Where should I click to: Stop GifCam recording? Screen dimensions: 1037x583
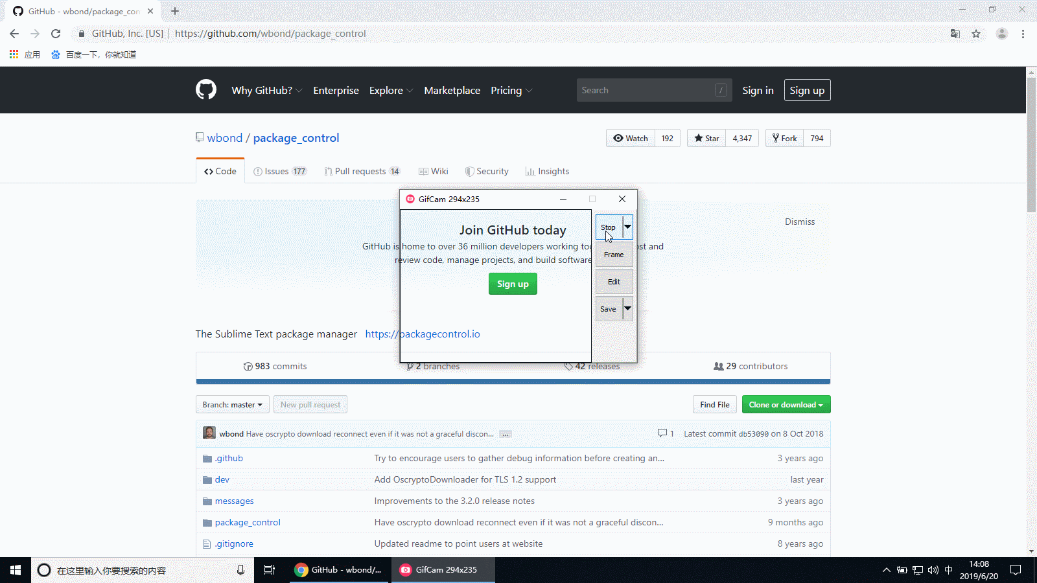[609, 227]
